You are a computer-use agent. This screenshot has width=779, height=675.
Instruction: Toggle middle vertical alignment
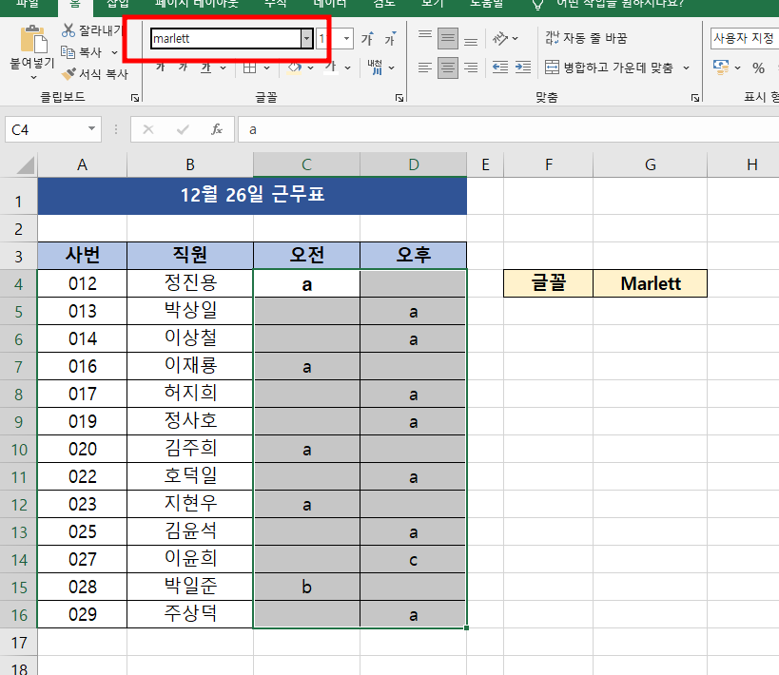coord(448,38)
